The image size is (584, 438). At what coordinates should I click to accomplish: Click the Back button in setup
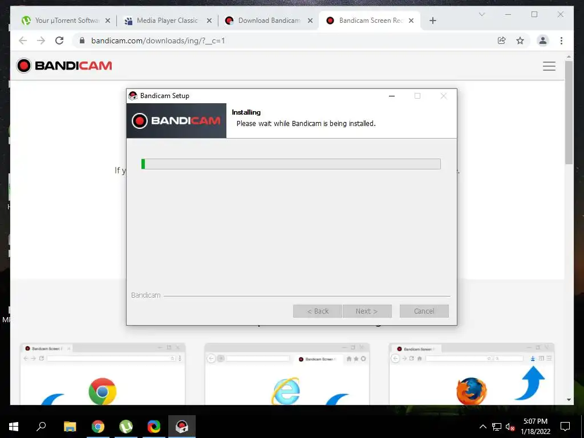317,311
